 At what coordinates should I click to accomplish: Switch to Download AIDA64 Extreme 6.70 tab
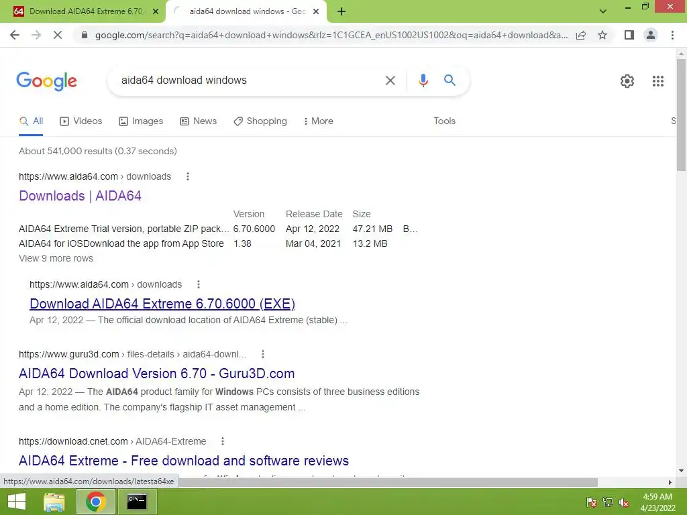click(83, 11)
